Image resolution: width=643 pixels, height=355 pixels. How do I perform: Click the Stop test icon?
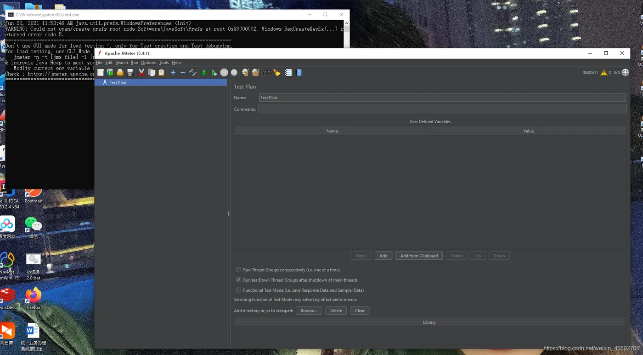[x=224, y=72]
